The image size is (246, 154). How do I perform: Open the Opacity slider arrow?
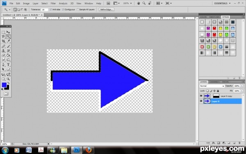coord(241,86)
